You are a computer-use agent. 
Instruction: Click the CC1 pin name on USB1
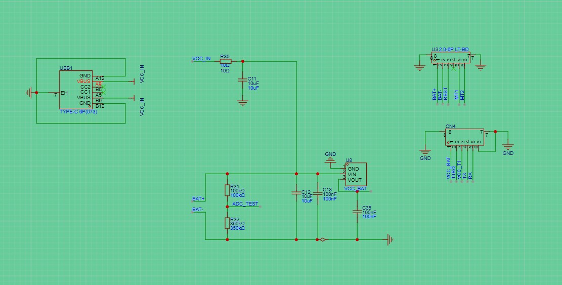coord(85,92)
